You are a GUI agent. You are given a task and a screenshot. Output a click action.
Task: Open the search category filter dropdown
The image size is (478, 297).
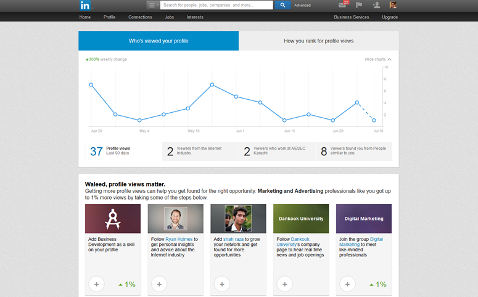153,5
